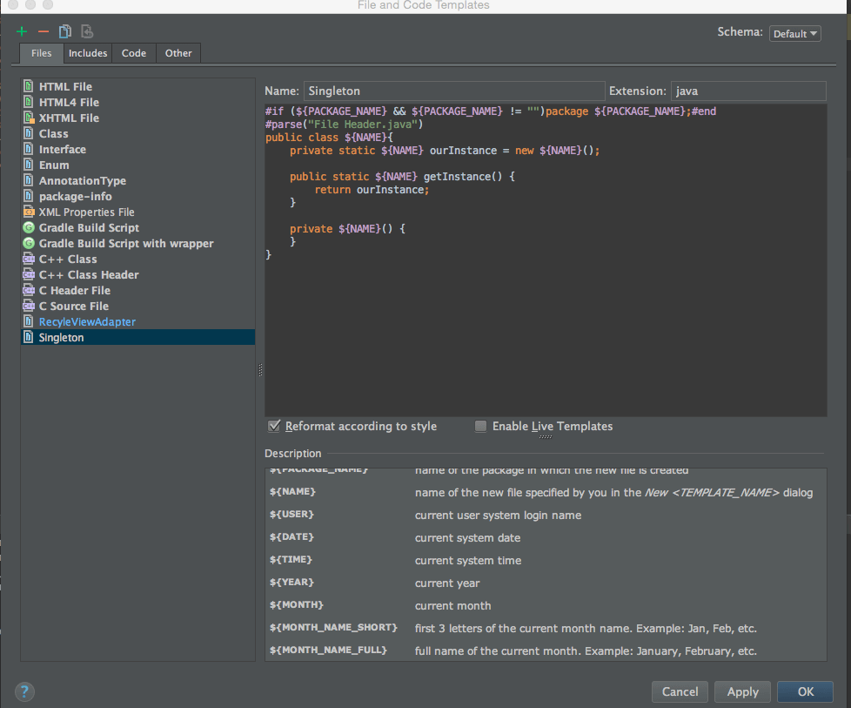This screenshot has height=708, width=851.
Task: Click the Extension field containing java
Action: pos(748,91)
